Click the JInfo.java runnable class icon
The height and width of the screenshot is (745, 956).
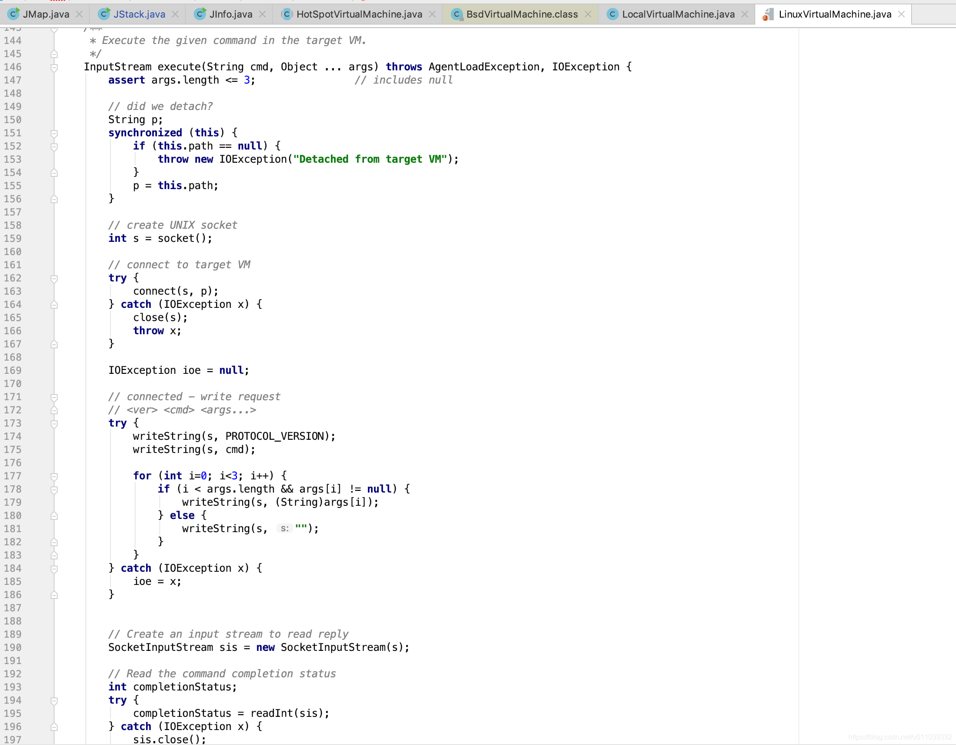200,14
